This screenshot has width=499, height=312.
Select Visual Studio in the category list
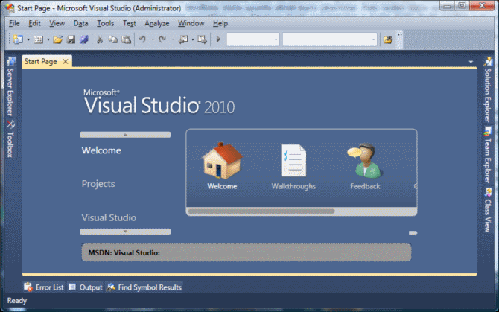[109, 218]
